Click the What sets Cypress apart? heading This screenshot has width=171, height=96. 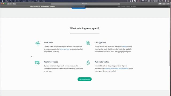tap(84, 29)
